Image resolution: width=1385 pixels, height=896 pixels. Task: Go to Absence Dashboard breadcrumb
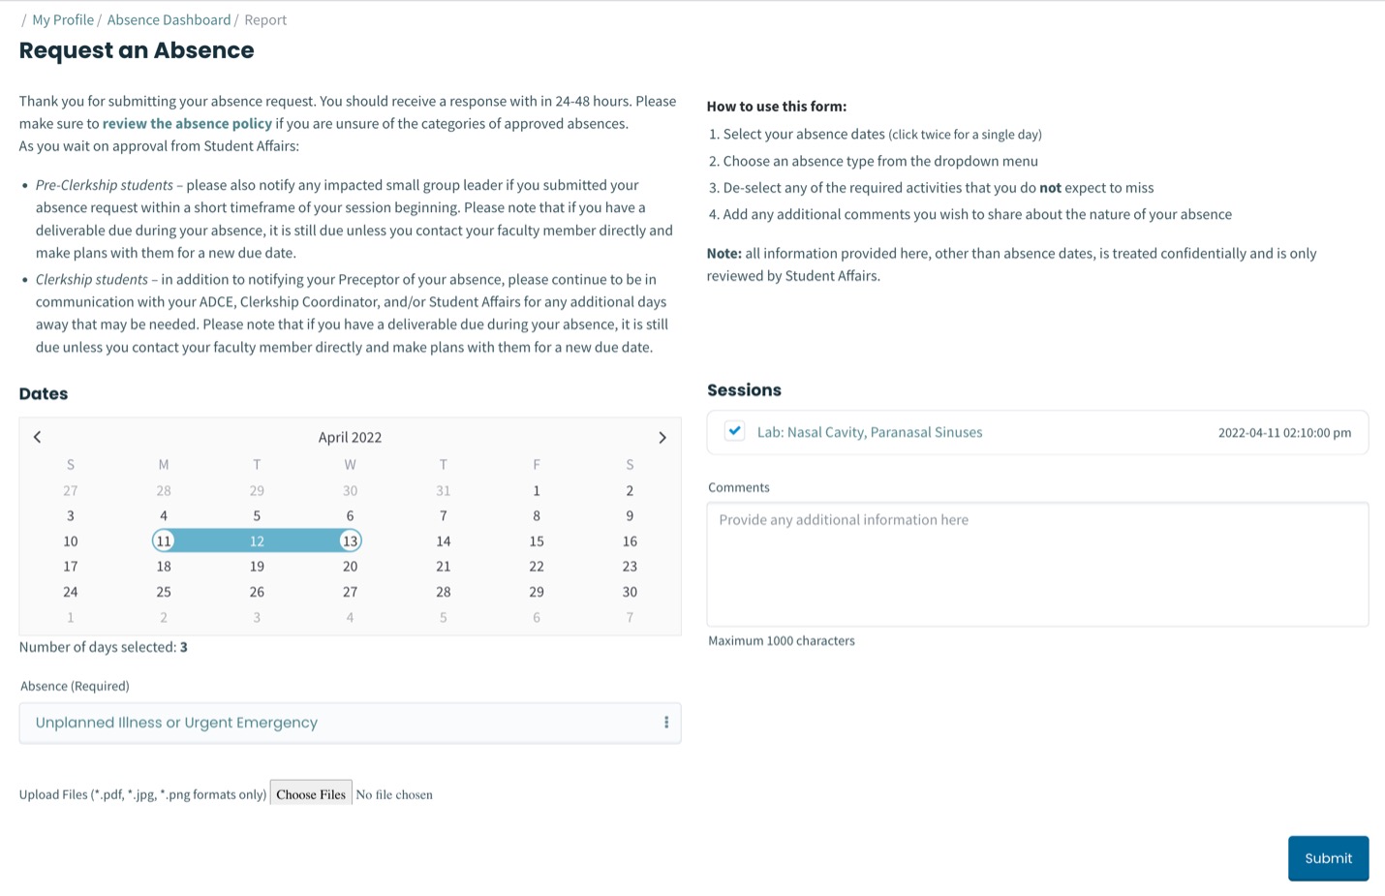[x=169, y=19]
